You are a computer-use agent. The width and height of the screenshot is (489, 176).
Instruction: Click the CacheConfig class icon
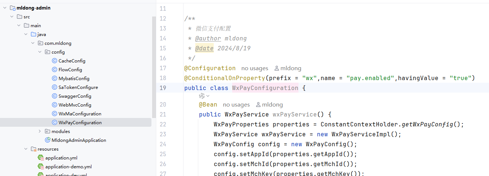(55, 61)
